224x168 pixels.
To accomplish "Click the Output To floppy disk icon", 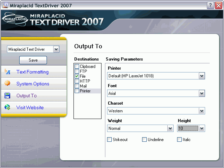I will click(x=7, y=96).
